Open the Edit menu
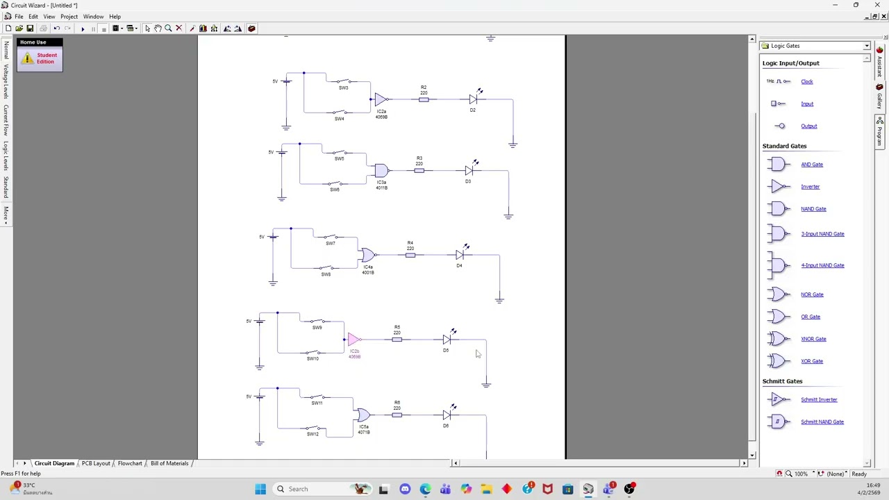The width and height of the screenshot is (889, 500). click(33, 17)
